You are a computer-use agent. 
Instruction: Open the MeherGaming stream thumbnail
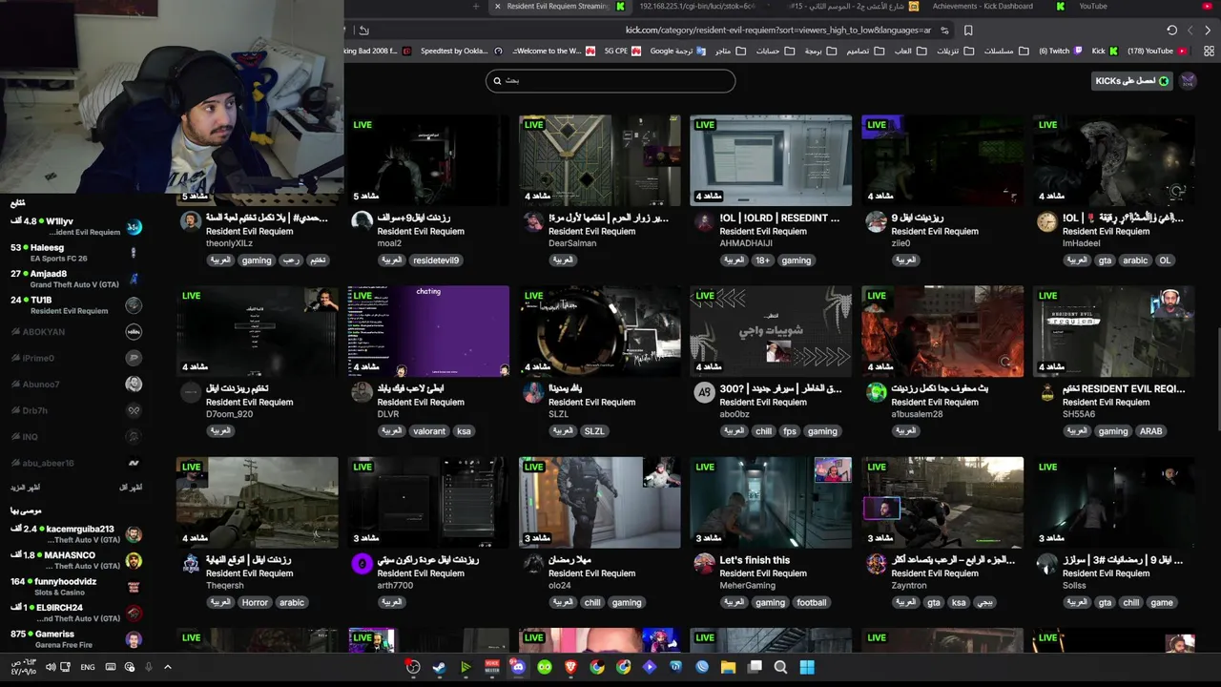(x=771, y=503)
